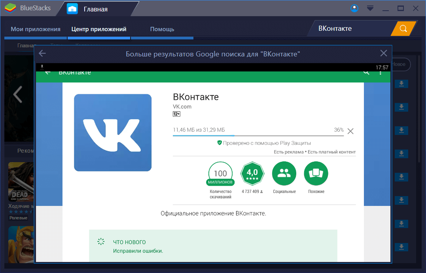The width and height of the screenshot is (426, 273).
Task: Click the orange magnifier search button
Action: point(403,28)
